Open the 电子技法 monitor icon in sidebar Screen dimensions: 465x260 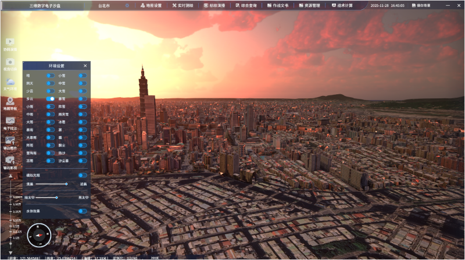coord(10,121)
